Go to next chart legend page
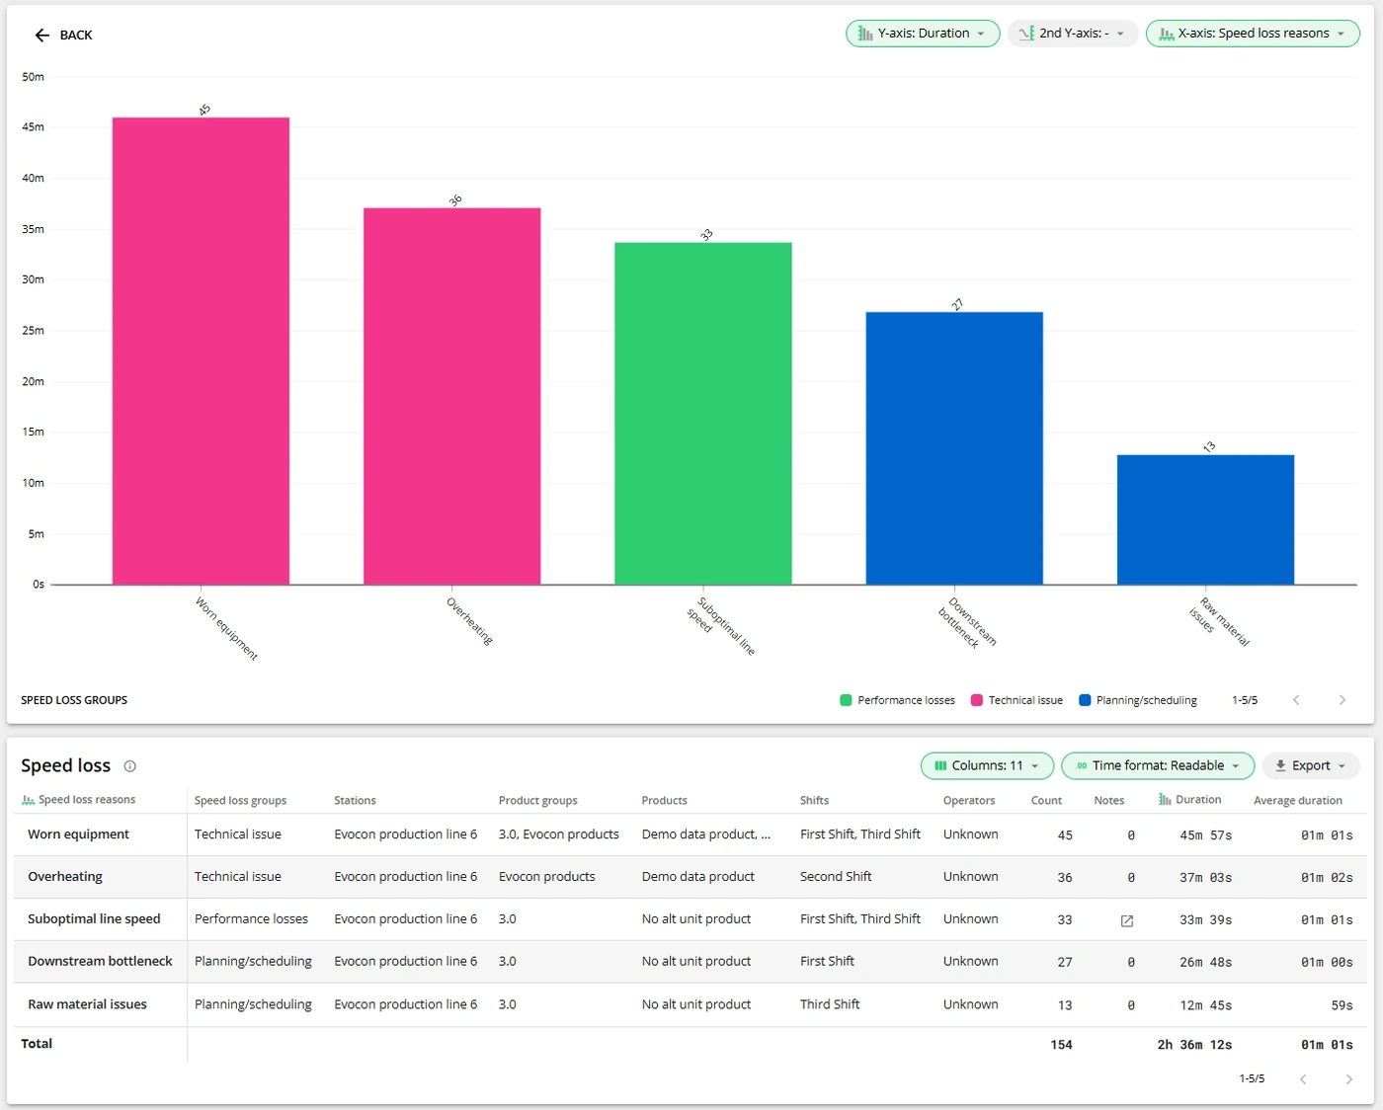 point(1342,700)
